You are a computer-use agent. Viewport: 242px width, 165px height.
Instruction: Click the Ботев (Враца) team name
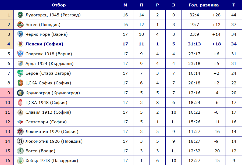coord(40,151)
